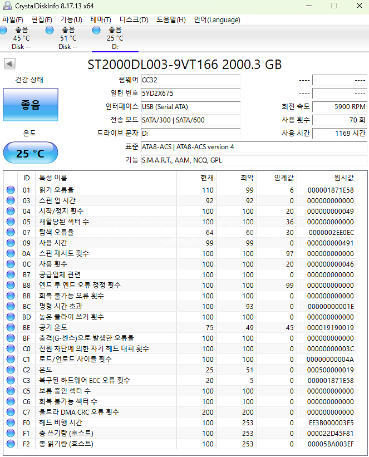Click status icon for BD 높은 플라이 쓰기
The width and height of the screenshot is (369, 457).
pos(11,317)
